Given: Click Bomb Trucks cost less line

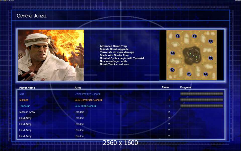Looking at the screenshot, I should pyautogui.click(x=114, y=64).
